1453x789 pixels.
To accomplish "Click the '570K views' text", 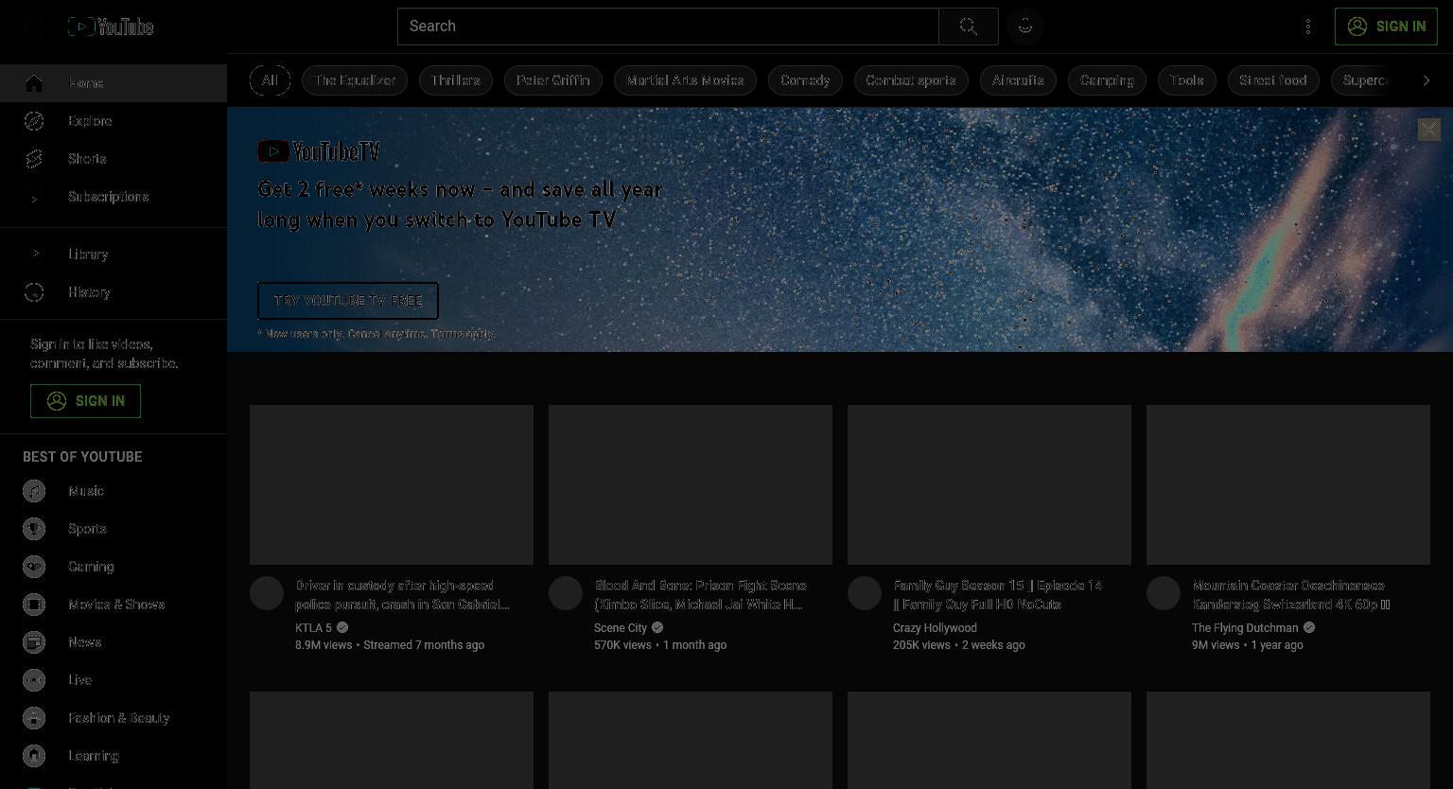I will click(622, 645).
